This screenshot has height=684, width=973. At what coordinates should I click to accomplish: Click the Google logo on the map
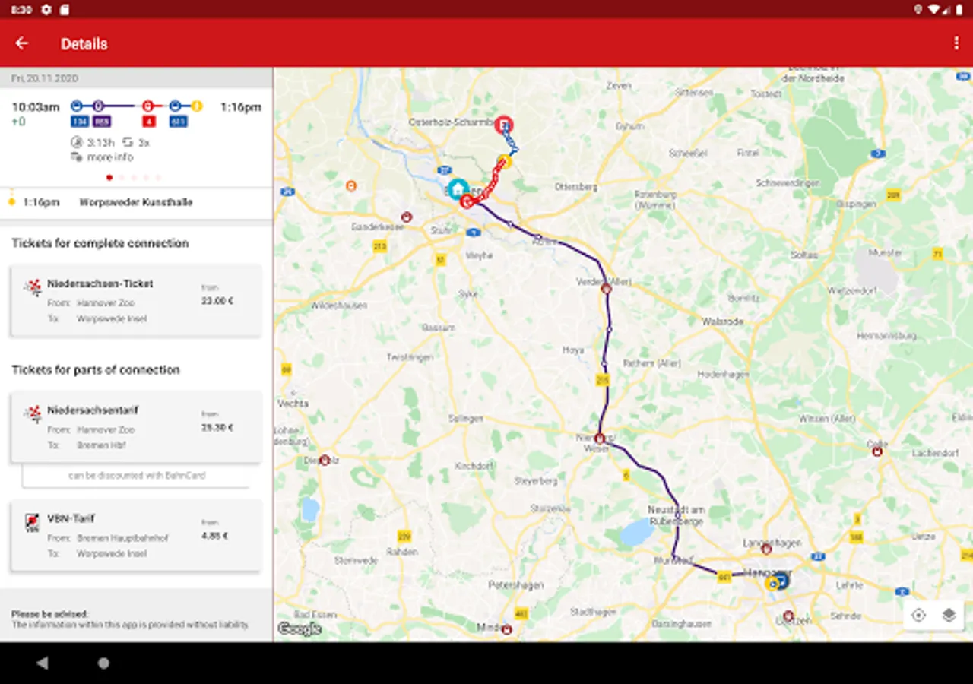pos(300,629)
